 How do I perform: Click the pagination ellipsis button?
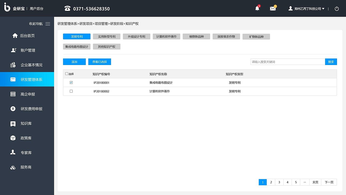(305, 182)
